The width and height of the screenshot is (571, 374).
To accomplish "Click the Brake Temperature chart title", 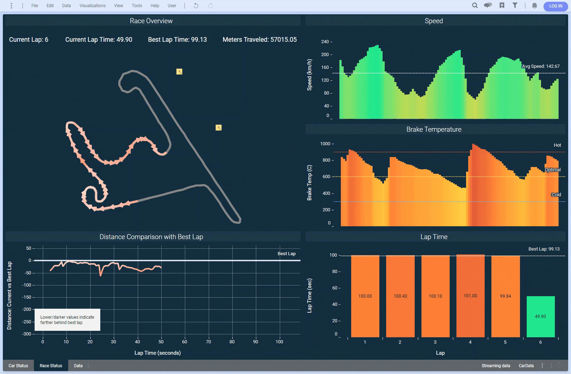I will [x=434, y=130].
